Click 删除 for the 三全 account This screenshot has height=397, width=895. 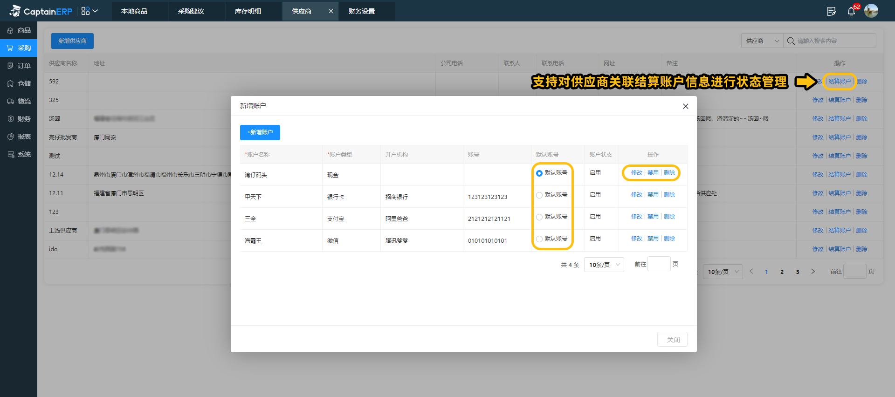point(669,217)
